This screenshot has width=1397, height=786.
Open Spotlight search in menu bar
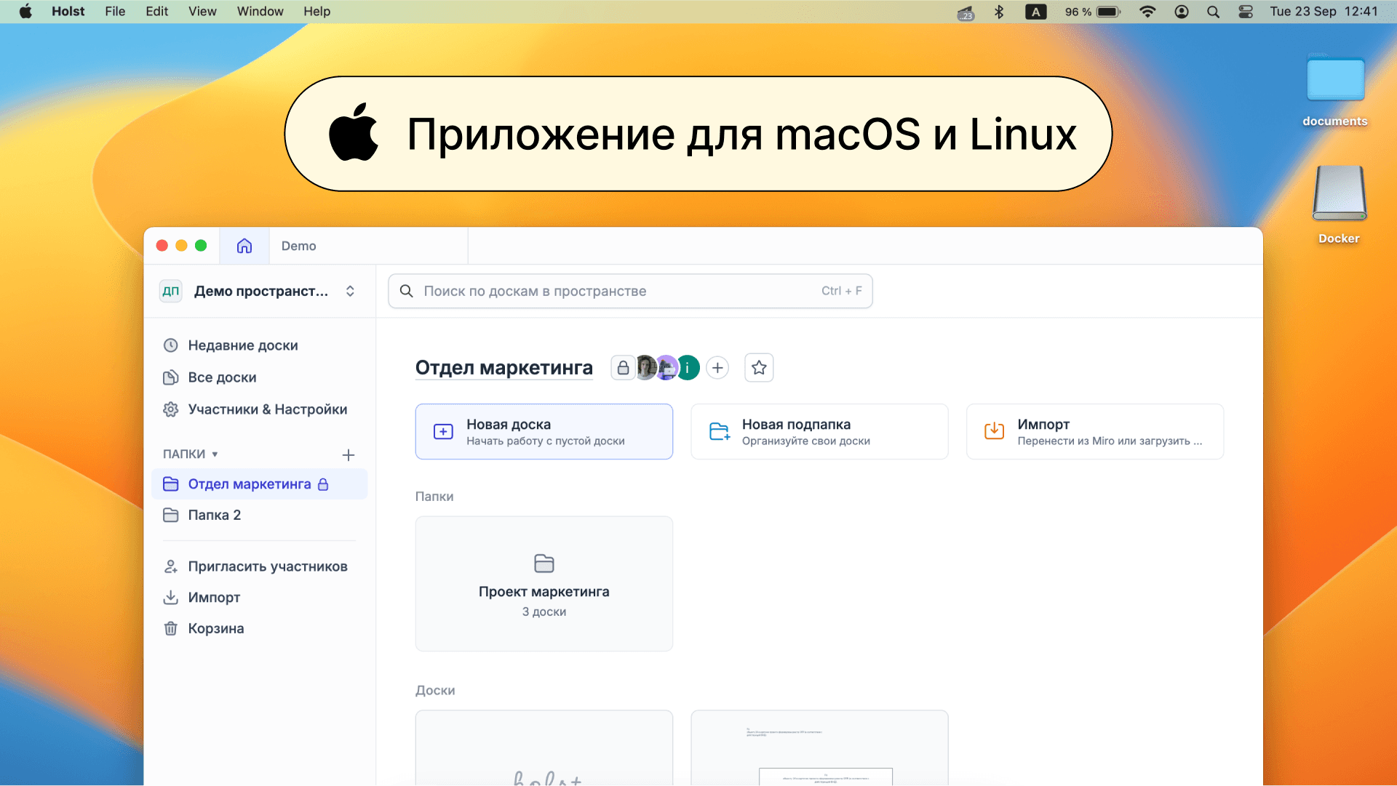coord(1213,12)
